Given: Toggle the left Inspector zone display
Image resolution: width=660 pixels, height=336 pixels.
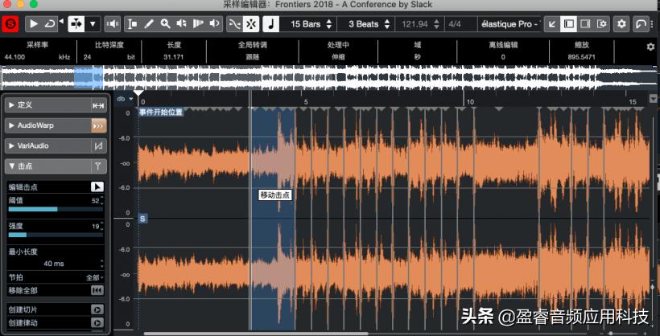Looking at the screenshot, I should pyautogui.click(x=568, y=24).
